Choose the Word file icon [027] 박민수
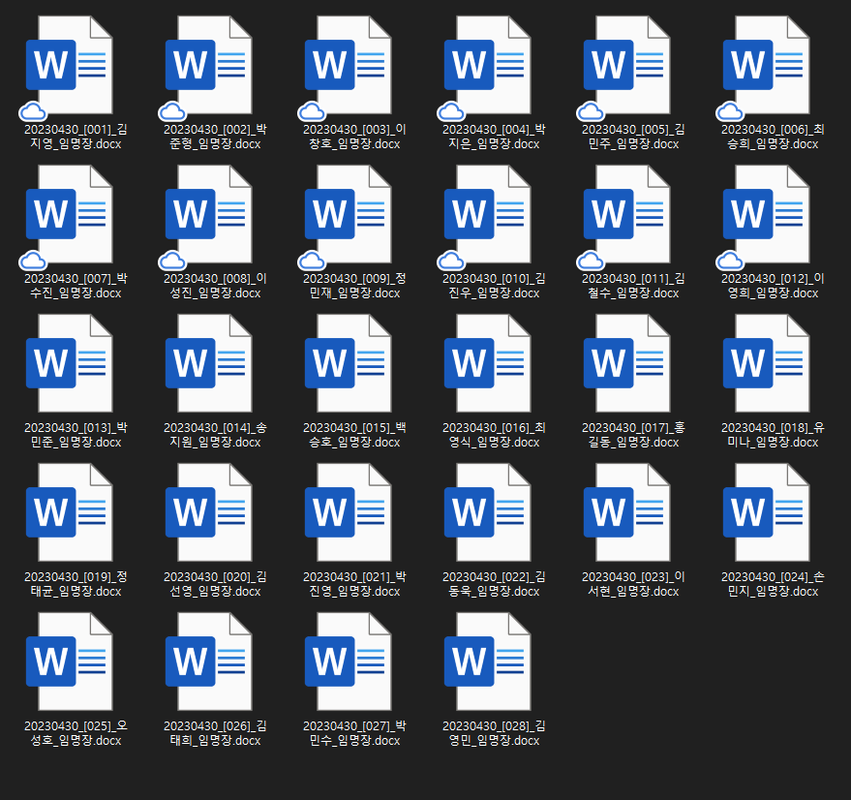The image size is (851, 800). 349,662
